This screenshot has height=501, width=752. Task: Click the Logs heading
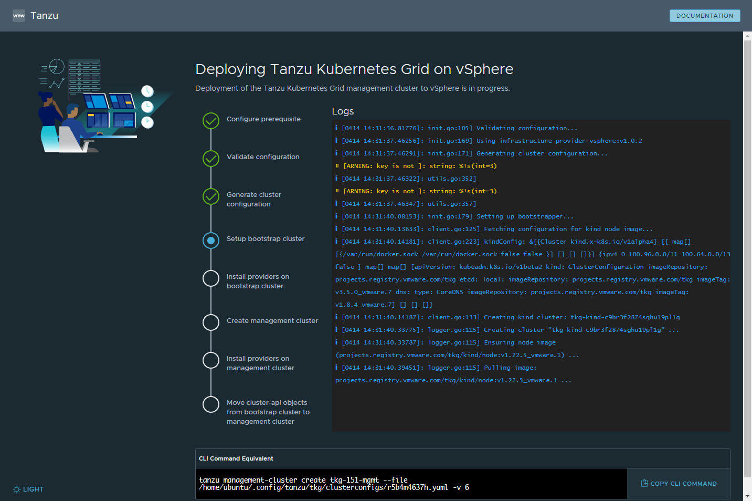point(343,111)
